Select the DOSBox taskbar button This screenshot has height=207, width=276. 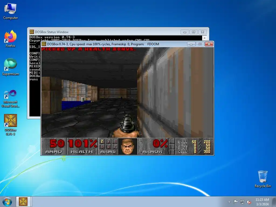point(23,202)
